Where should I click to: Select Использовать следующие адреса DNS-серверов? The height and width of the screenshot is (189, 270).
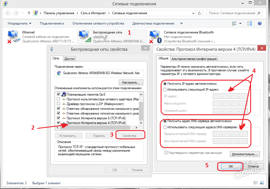tap(165, 127)
